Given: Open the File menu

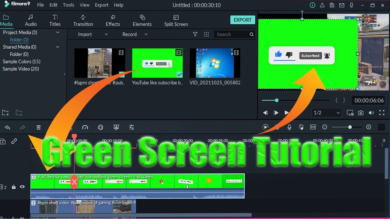Looking at the screenshot, I should pyautogui.click(x=40, y=5).
